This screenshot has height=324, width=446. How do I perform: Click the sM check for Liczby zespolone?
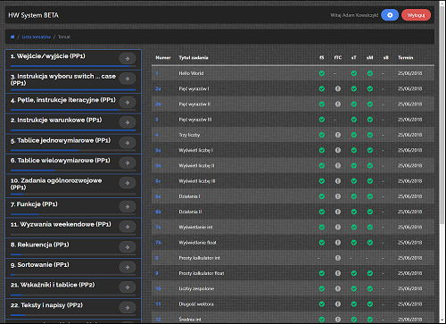click(x=370, y=288)
